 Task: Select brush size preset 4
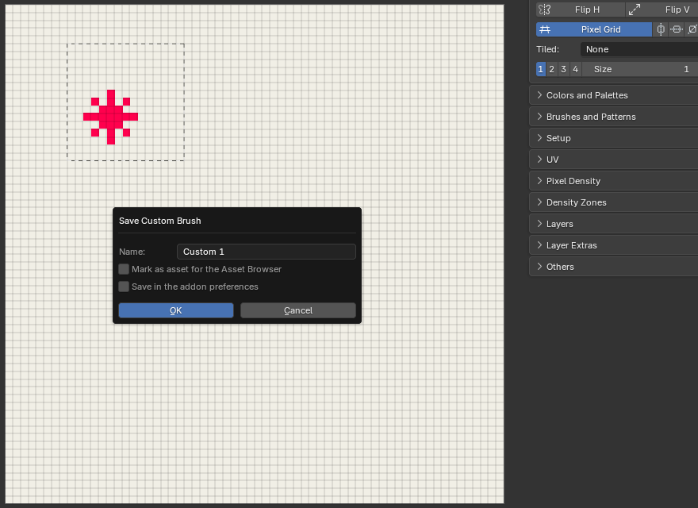[575, 69]
